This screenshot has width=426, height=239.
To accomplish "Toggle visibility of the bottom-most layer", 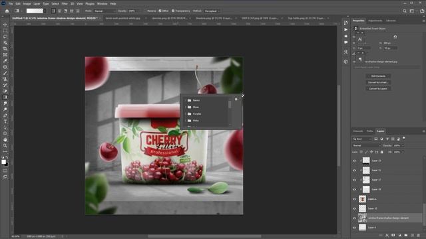I will pos(354,228).
